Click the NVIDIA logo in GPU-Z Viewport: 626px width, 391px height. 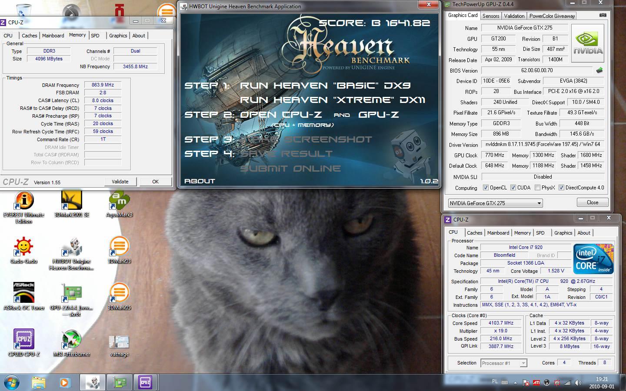[x=588, y=44]
